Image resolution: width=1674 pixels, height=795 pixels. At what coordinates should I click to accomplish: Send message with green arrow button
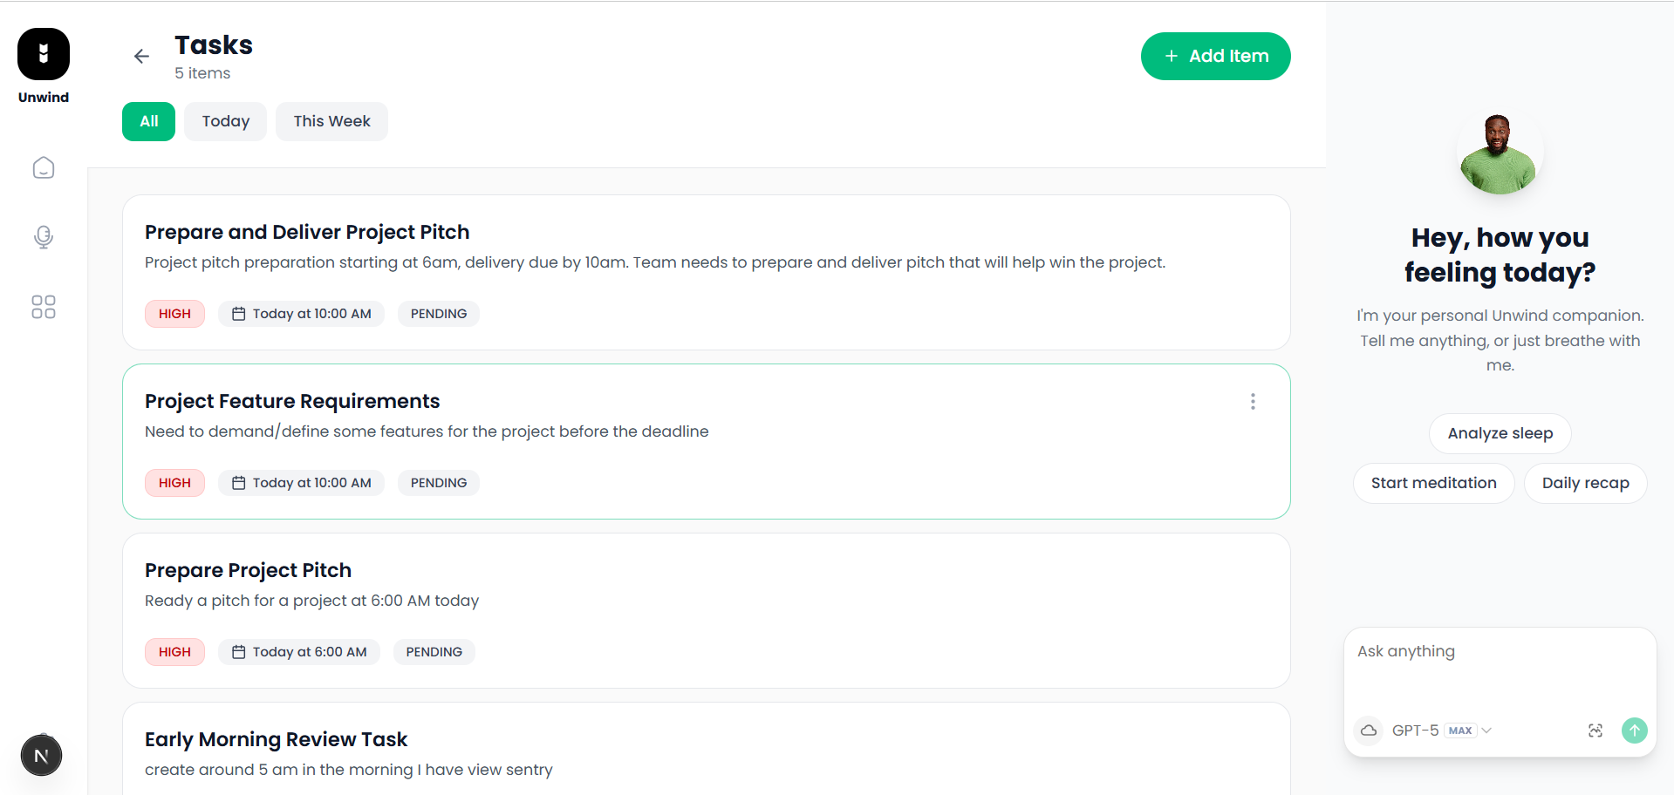(1635, 730)
